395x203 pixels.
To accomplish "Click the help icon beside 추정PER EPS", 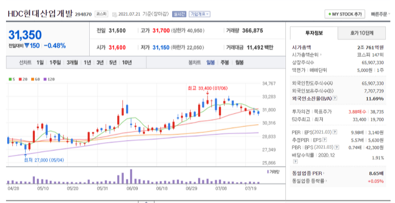I will click(324, 140).
